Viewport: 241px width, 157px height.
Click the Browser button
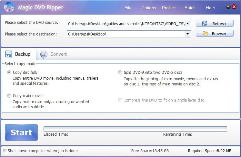(215, 33)
